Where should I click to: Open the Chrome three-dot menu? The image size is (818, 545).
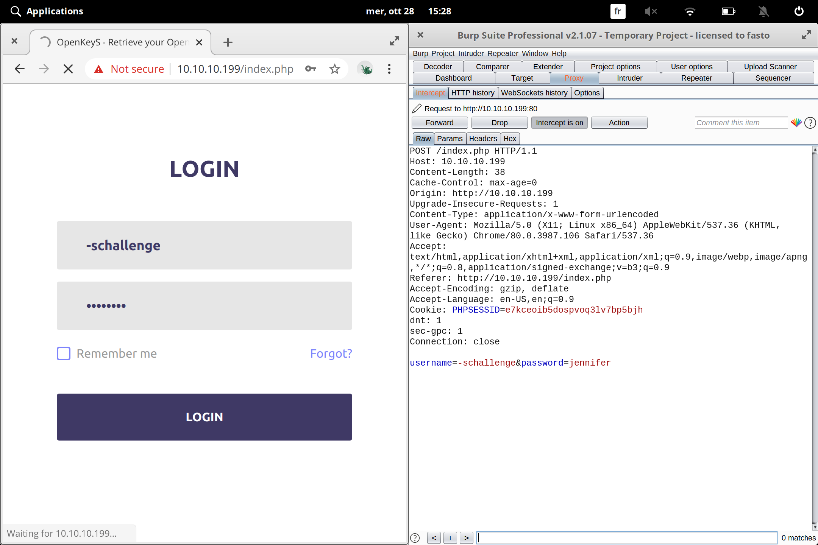[x=389, y=69]
